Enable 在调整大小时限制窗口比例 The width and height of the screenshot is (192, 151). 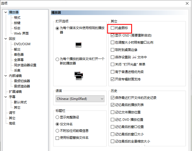[x=113, y=42]
